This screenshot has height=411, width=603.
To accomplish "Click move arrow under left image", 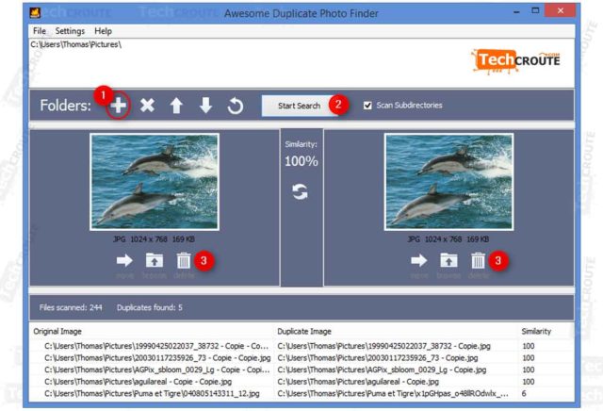I will pos(124,260).
